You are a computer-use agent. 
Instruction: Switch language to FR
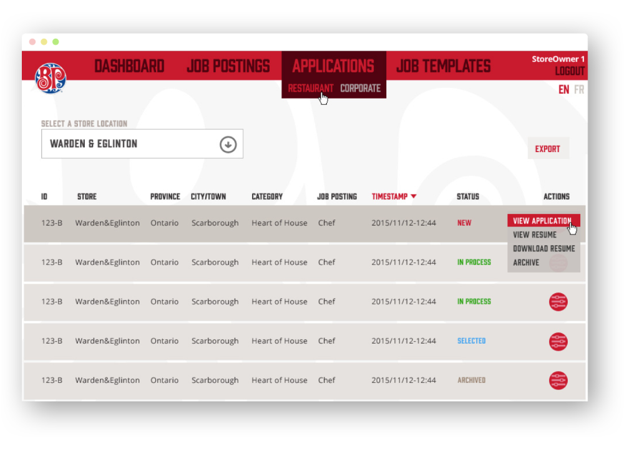pos(579,90)
